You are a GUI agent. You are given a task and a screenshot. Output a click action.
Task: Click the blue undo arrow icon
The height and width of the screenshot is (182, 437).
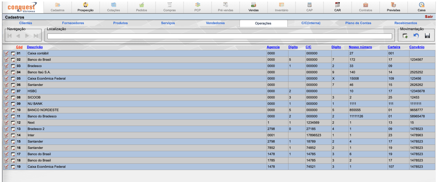click(x=416, y=36)
